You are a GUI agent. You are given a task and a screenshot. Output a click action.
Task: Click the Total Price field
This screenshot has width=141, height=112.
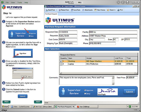pos(132,78)
